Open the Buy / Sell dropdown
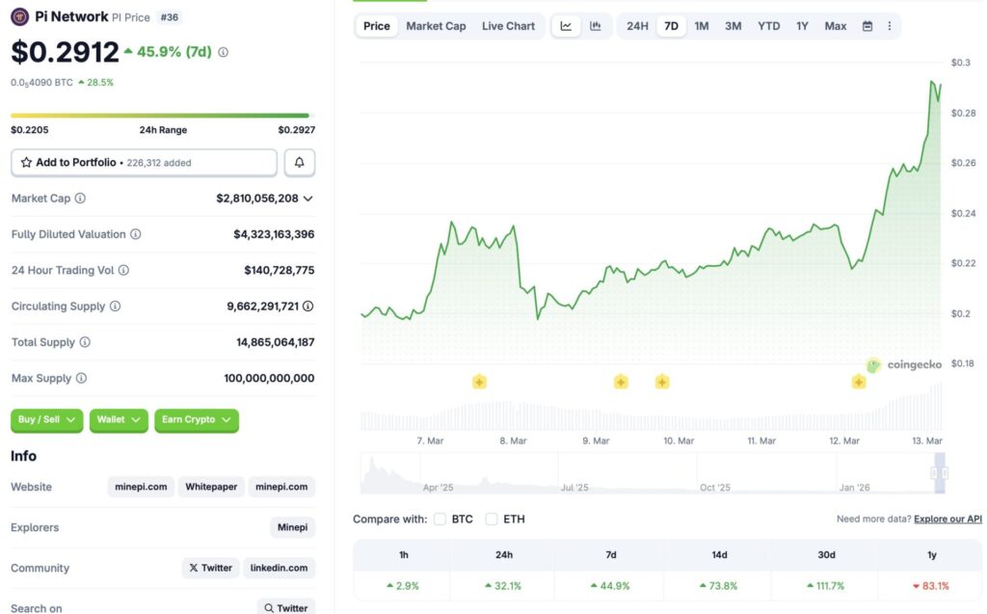The image size is (987, 614). 46,420
